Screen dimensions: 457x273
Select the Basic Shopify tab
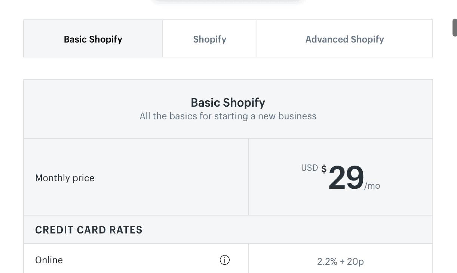pos(93,39)
